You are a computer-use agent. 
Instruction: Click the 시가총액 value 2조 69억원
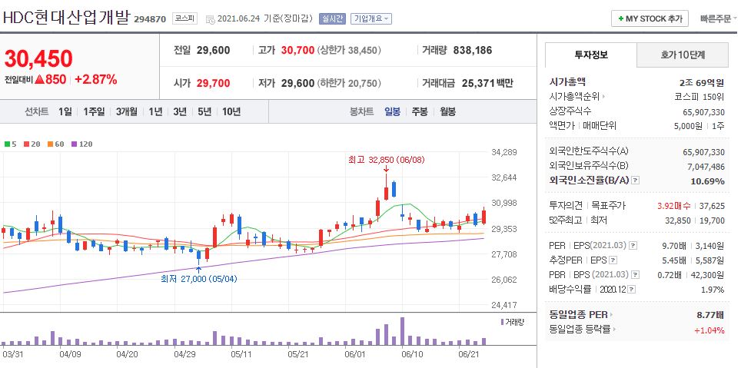[x=701, y=83]
